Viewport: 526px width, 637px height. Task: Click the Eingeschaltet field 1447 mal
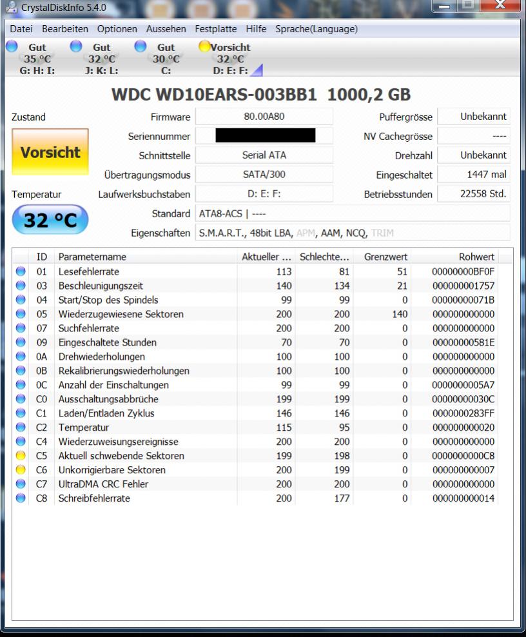474,175
